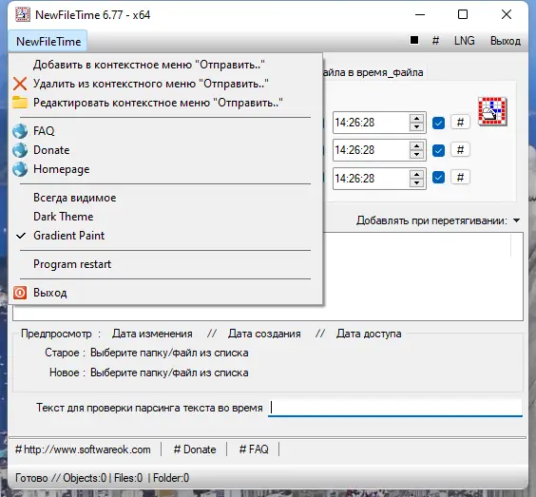This screenshot has width=536, height=497.
Task: Select Удалить из контекстного меню "Отправить.."
Action: coord(165,84)
